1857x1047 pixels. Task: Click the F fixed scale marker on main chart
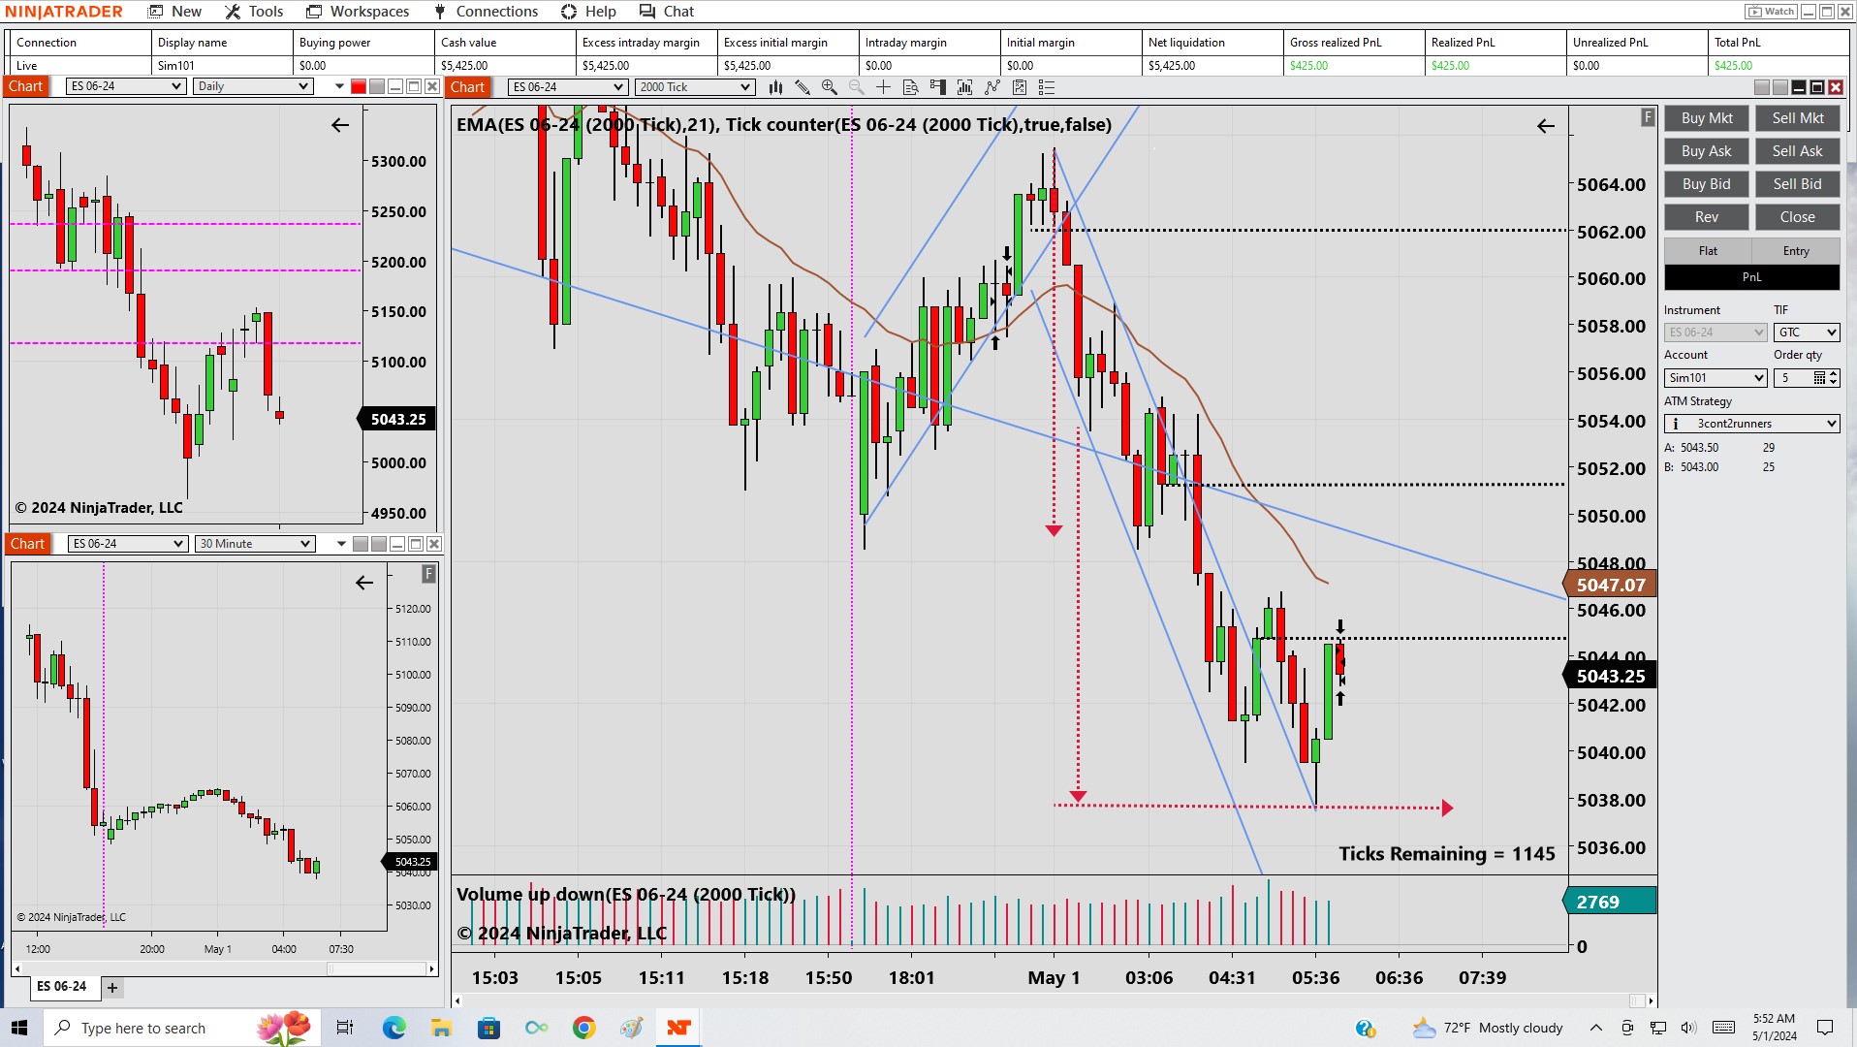tap(1648, 117)
